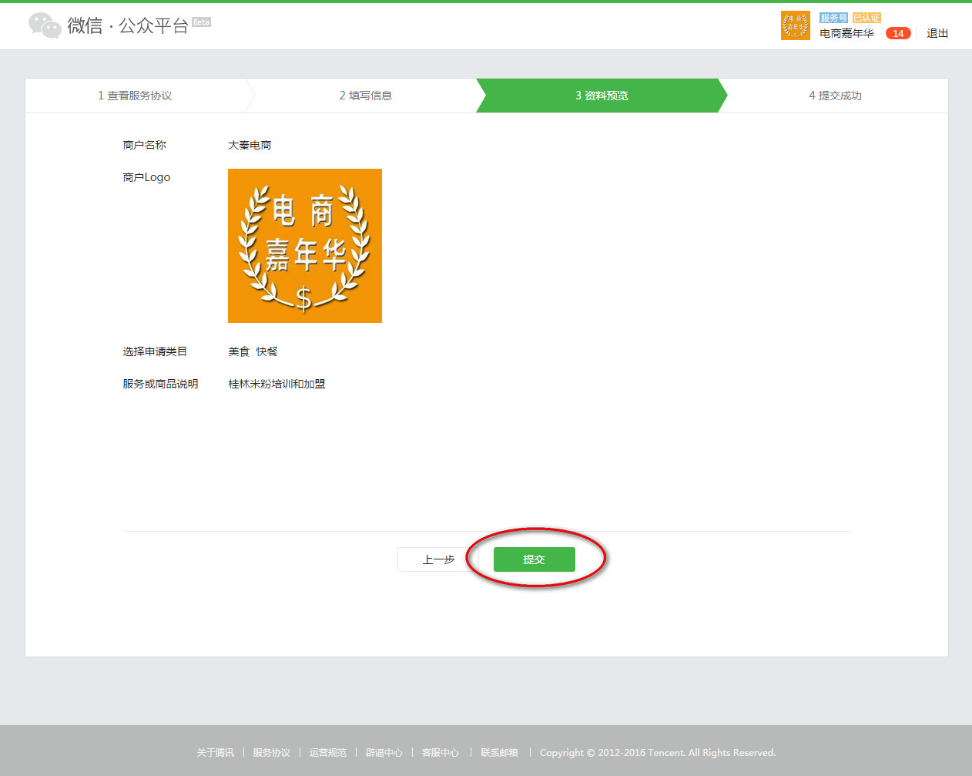Click description text 桂林米粉培训和加盟
The image size is (972, 776).
277,384
